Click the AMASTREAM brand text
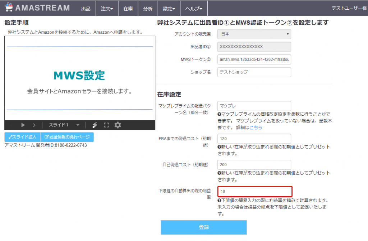Screen dimensions: 368x241 (x=43, y=8)
